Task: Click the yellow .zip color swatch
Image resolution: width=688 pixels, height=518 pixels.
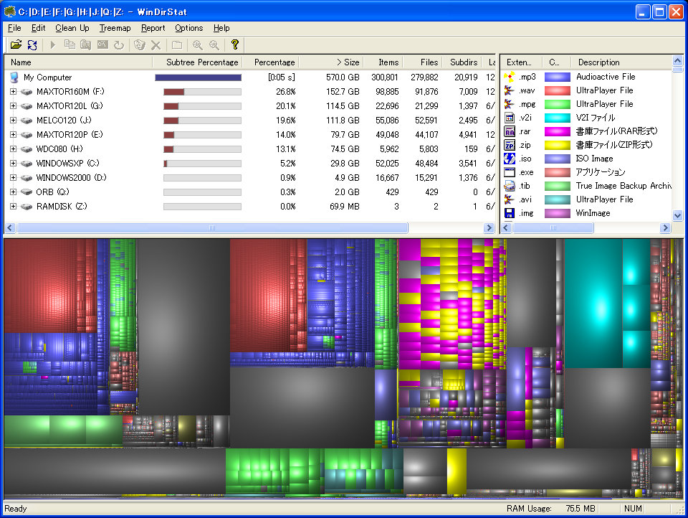Action: pos(557,145)
